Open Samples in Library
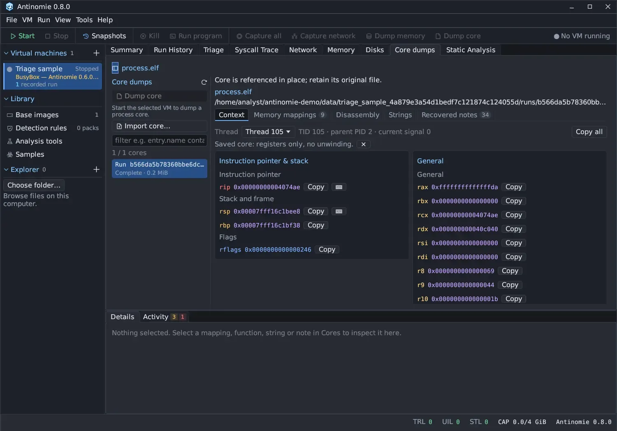This screenshot has width=617, height=431. click(x=53, y=154)
